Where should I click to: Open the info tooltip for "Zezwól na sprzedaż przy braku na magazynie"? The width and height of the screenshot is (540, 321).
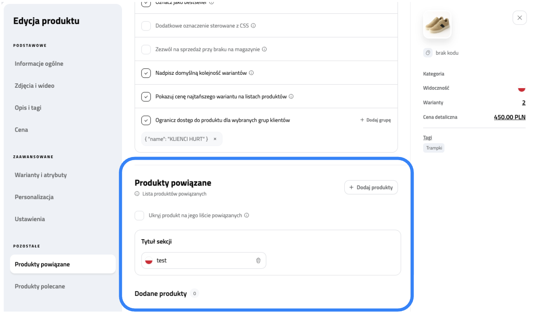(x=265, y=49)
